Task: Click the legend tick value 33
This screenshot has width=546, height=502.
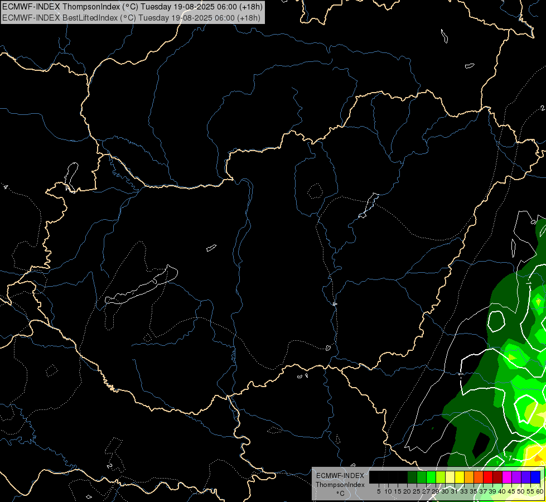Action: [x=464, y=491]
